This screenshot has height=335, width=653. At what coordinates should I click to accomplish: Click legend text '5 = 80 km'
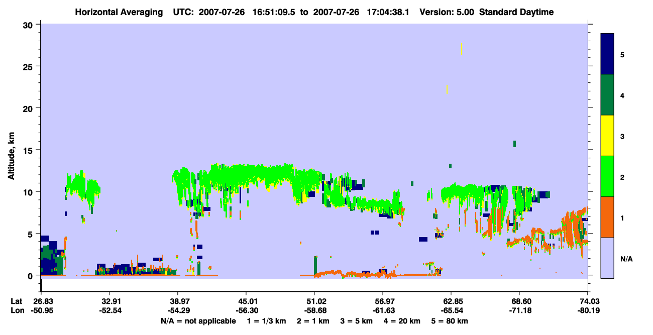[450, 321]
